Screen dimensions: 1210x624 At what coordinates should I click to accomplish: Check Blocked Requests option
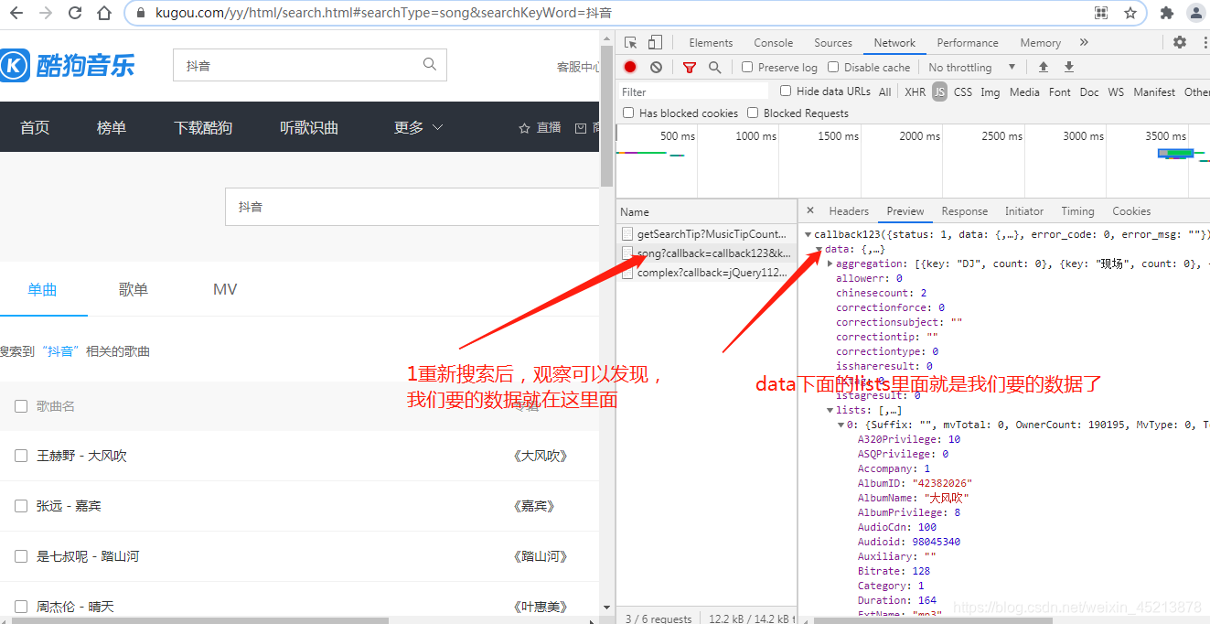click(753, 113)
